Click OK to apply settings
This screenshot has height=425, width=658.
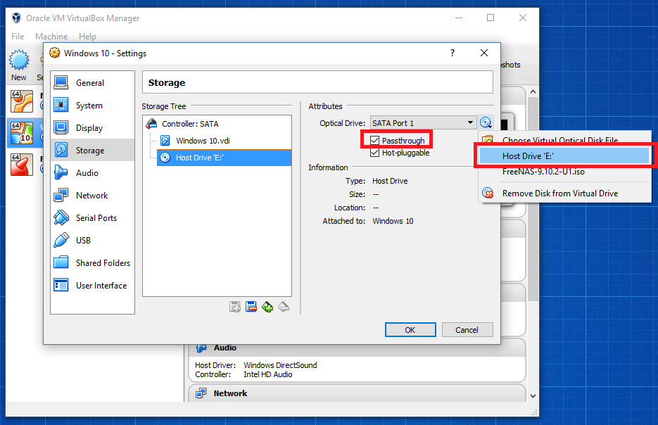point(410,330)
